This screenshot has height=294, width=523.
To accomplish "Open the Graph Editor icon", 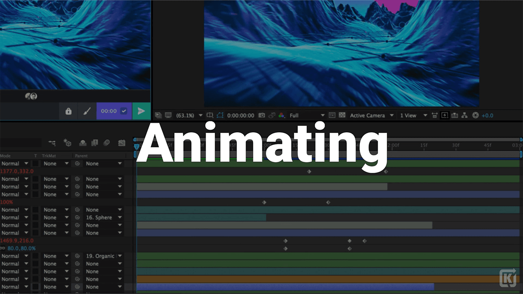I will (x=122, y=143).
